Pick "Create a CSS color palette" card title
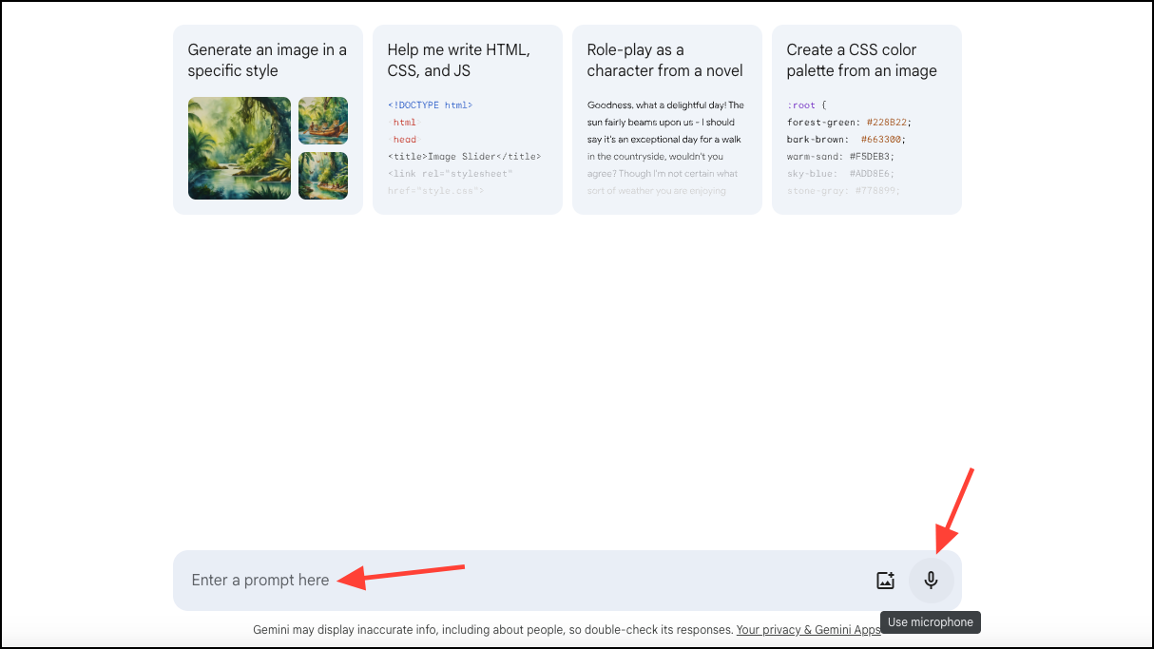This screenshot has width=1154, height=649. tap(861, 60)
